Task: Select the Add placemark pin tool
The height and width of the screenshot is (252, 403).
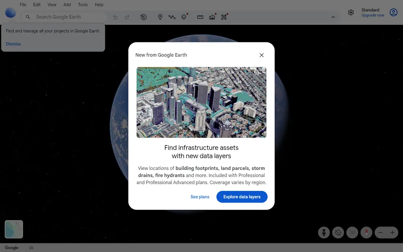Action: [160, 17]
